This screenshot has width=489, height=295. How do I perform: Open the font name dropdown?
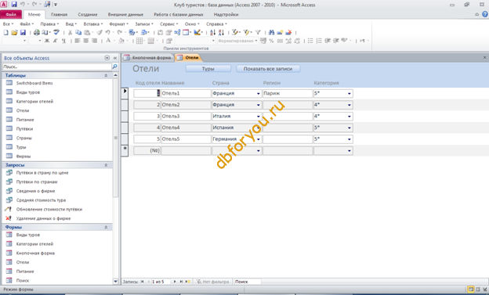(24, 41)
